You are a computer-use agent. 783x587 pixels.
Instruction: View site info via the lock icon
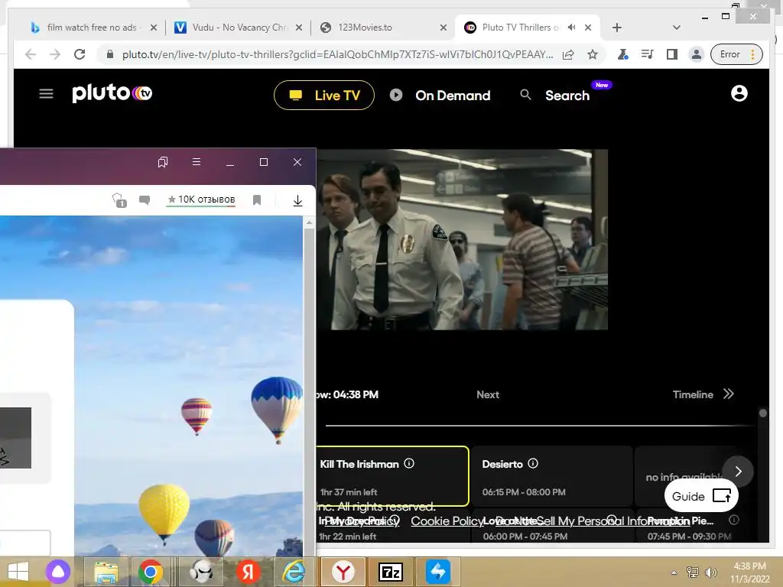pyautogui.click(x=110, y=54)
